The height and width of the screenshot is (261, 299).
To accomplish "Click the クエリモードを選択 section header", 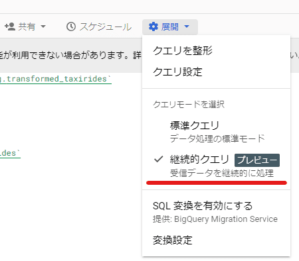I will pyautogui.click(x=189, y=104).
